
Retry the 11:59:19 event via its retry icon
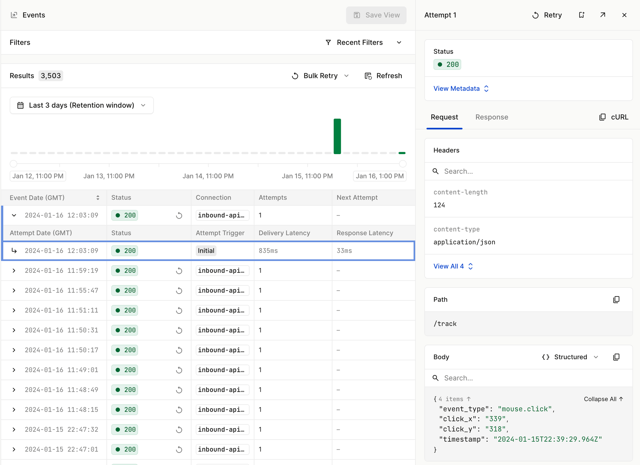coord(179,270)
